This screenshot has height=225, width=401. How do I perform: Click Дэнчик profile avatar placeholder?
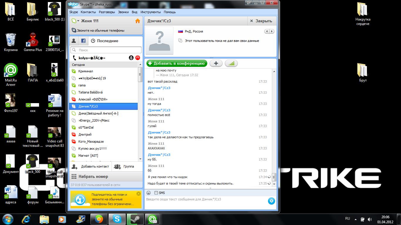[159, 40]
